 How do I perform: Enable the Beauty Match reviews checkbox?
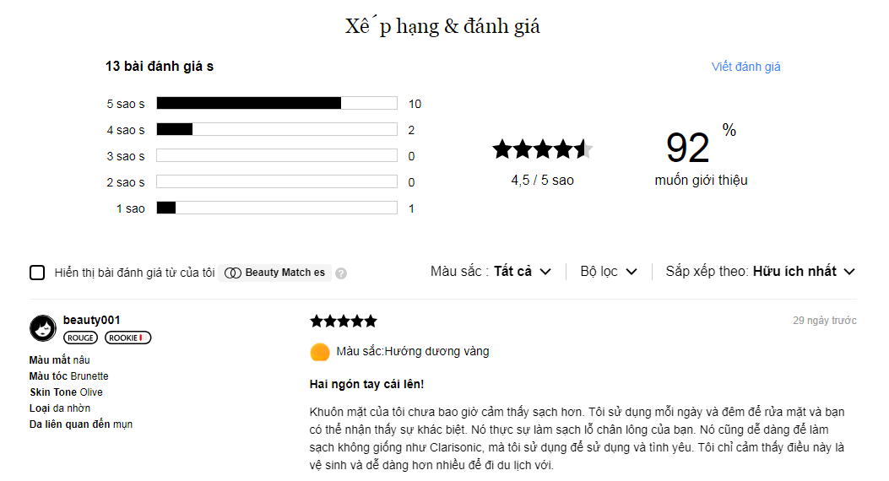[x=37, y=273]
